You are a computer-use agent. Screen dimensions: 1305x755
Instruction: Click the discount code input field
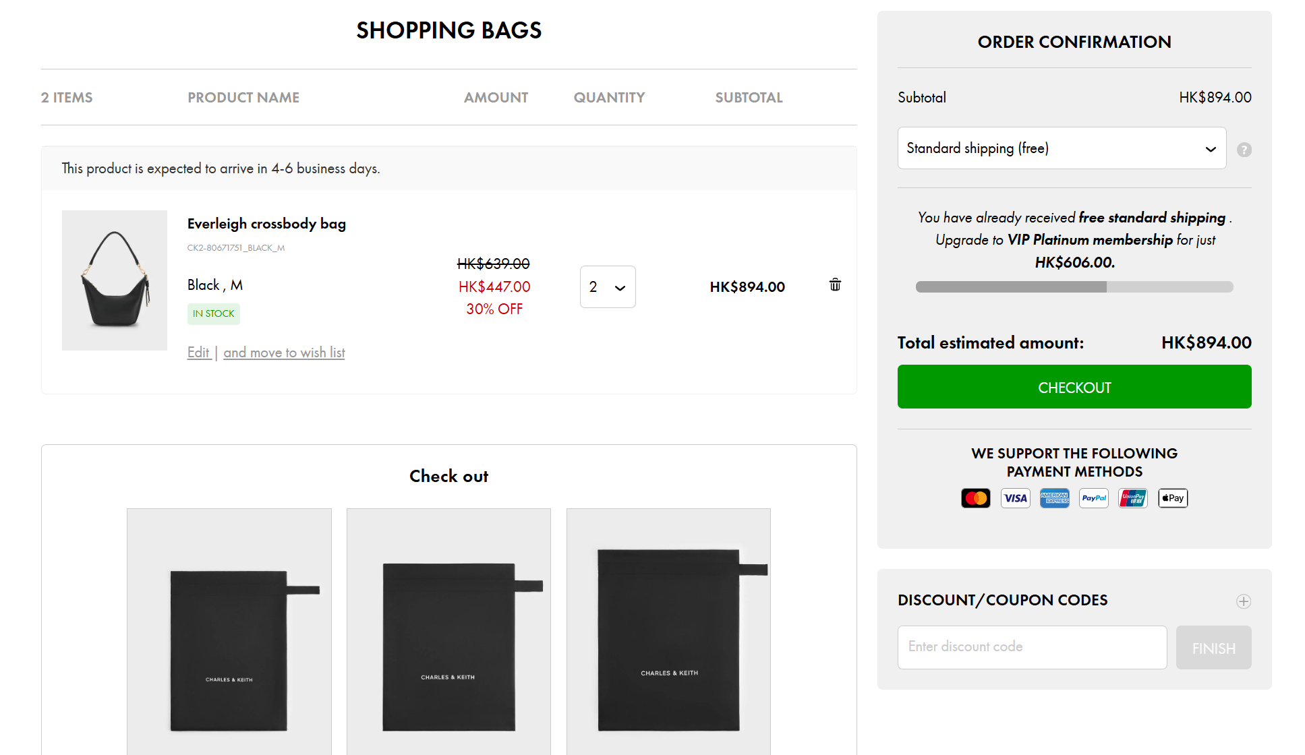click(x=1032, y=647)
